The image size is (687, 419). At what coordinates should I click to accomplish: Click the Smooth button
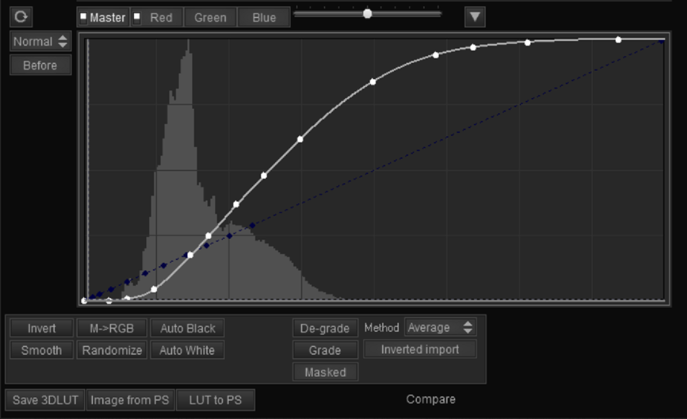click(41, 350)
